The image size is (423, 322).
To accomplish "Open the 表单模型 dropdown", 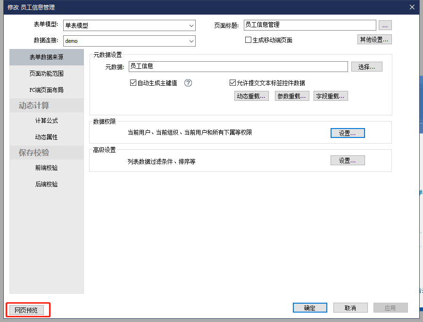I will point(129,25).
